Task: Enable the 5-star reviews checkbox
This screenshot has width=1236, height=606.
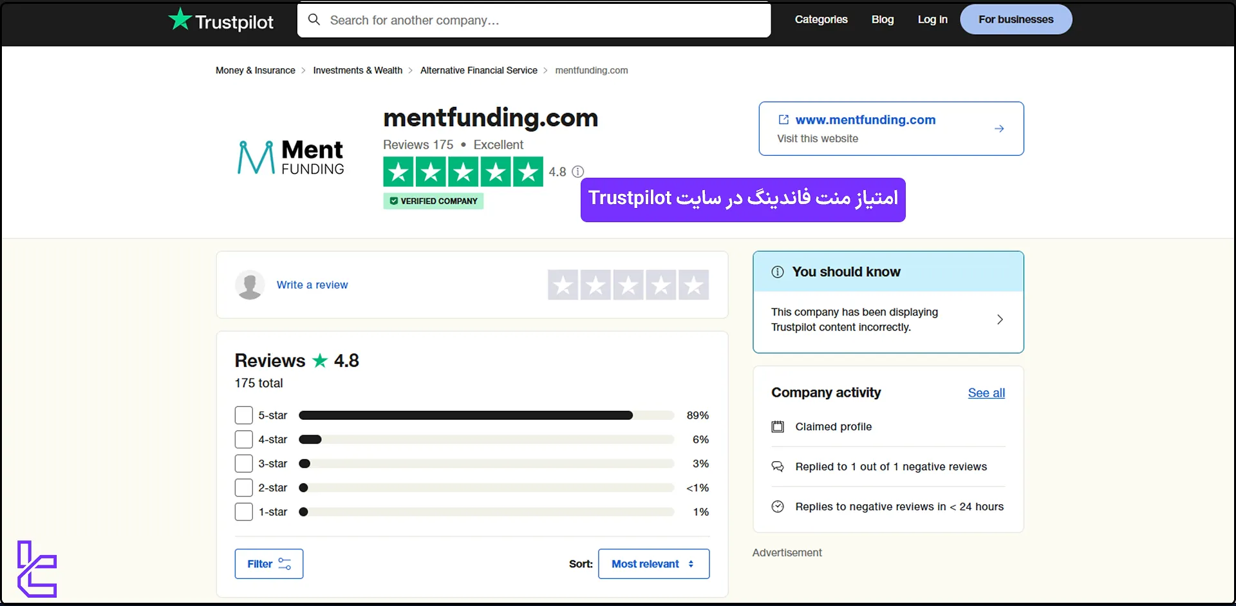Action: (x=243, y=415)
